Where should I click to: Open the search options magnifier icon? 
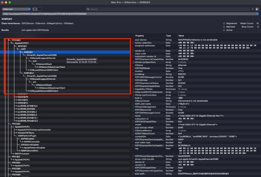[88, 9]
